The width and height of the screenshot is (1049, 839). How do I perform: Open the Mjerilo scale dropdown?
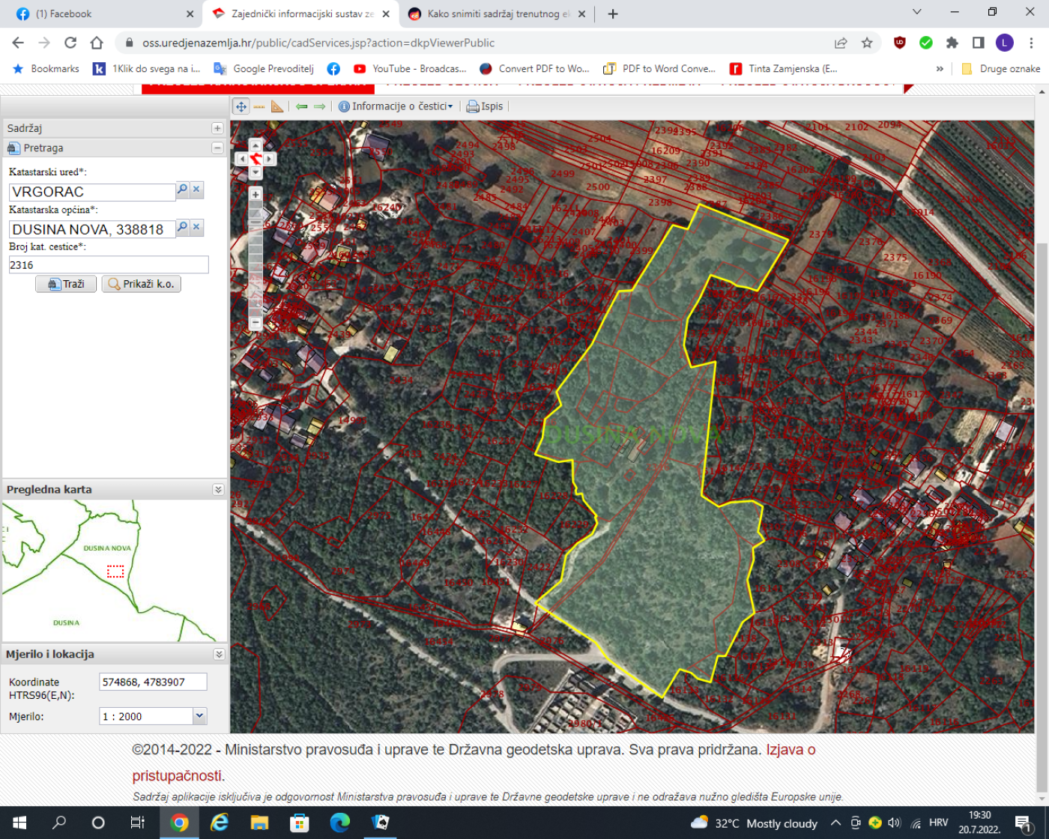click(199, 716)
